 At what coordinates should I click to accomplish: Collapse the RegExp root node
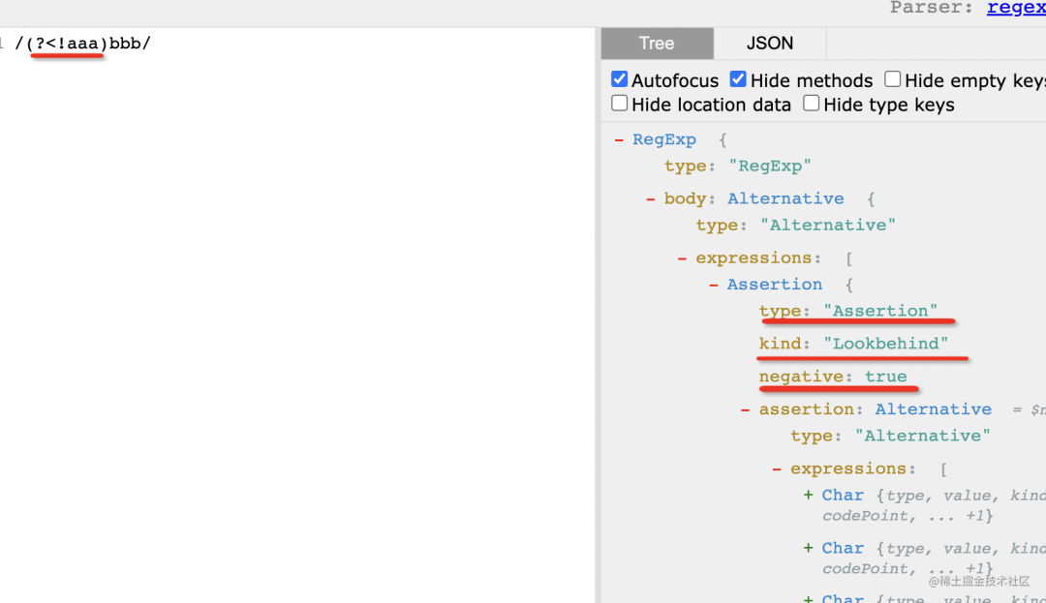tap(619, 140)
